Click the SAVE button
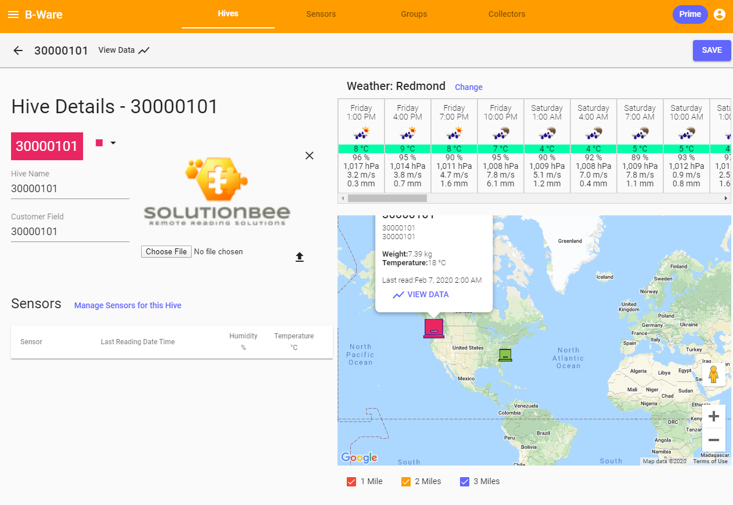Image resolution: width=733 pixels, height=505 pixels. point(712,50)
